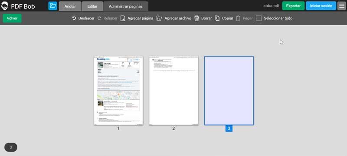Viewport: 347px width, 156px height.
Task: Click the Borrar label
Action: [x=206, y=18]
